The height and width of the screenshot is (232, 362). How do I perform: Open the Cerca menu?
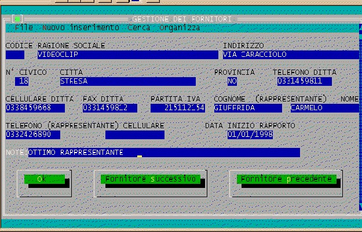139,28
